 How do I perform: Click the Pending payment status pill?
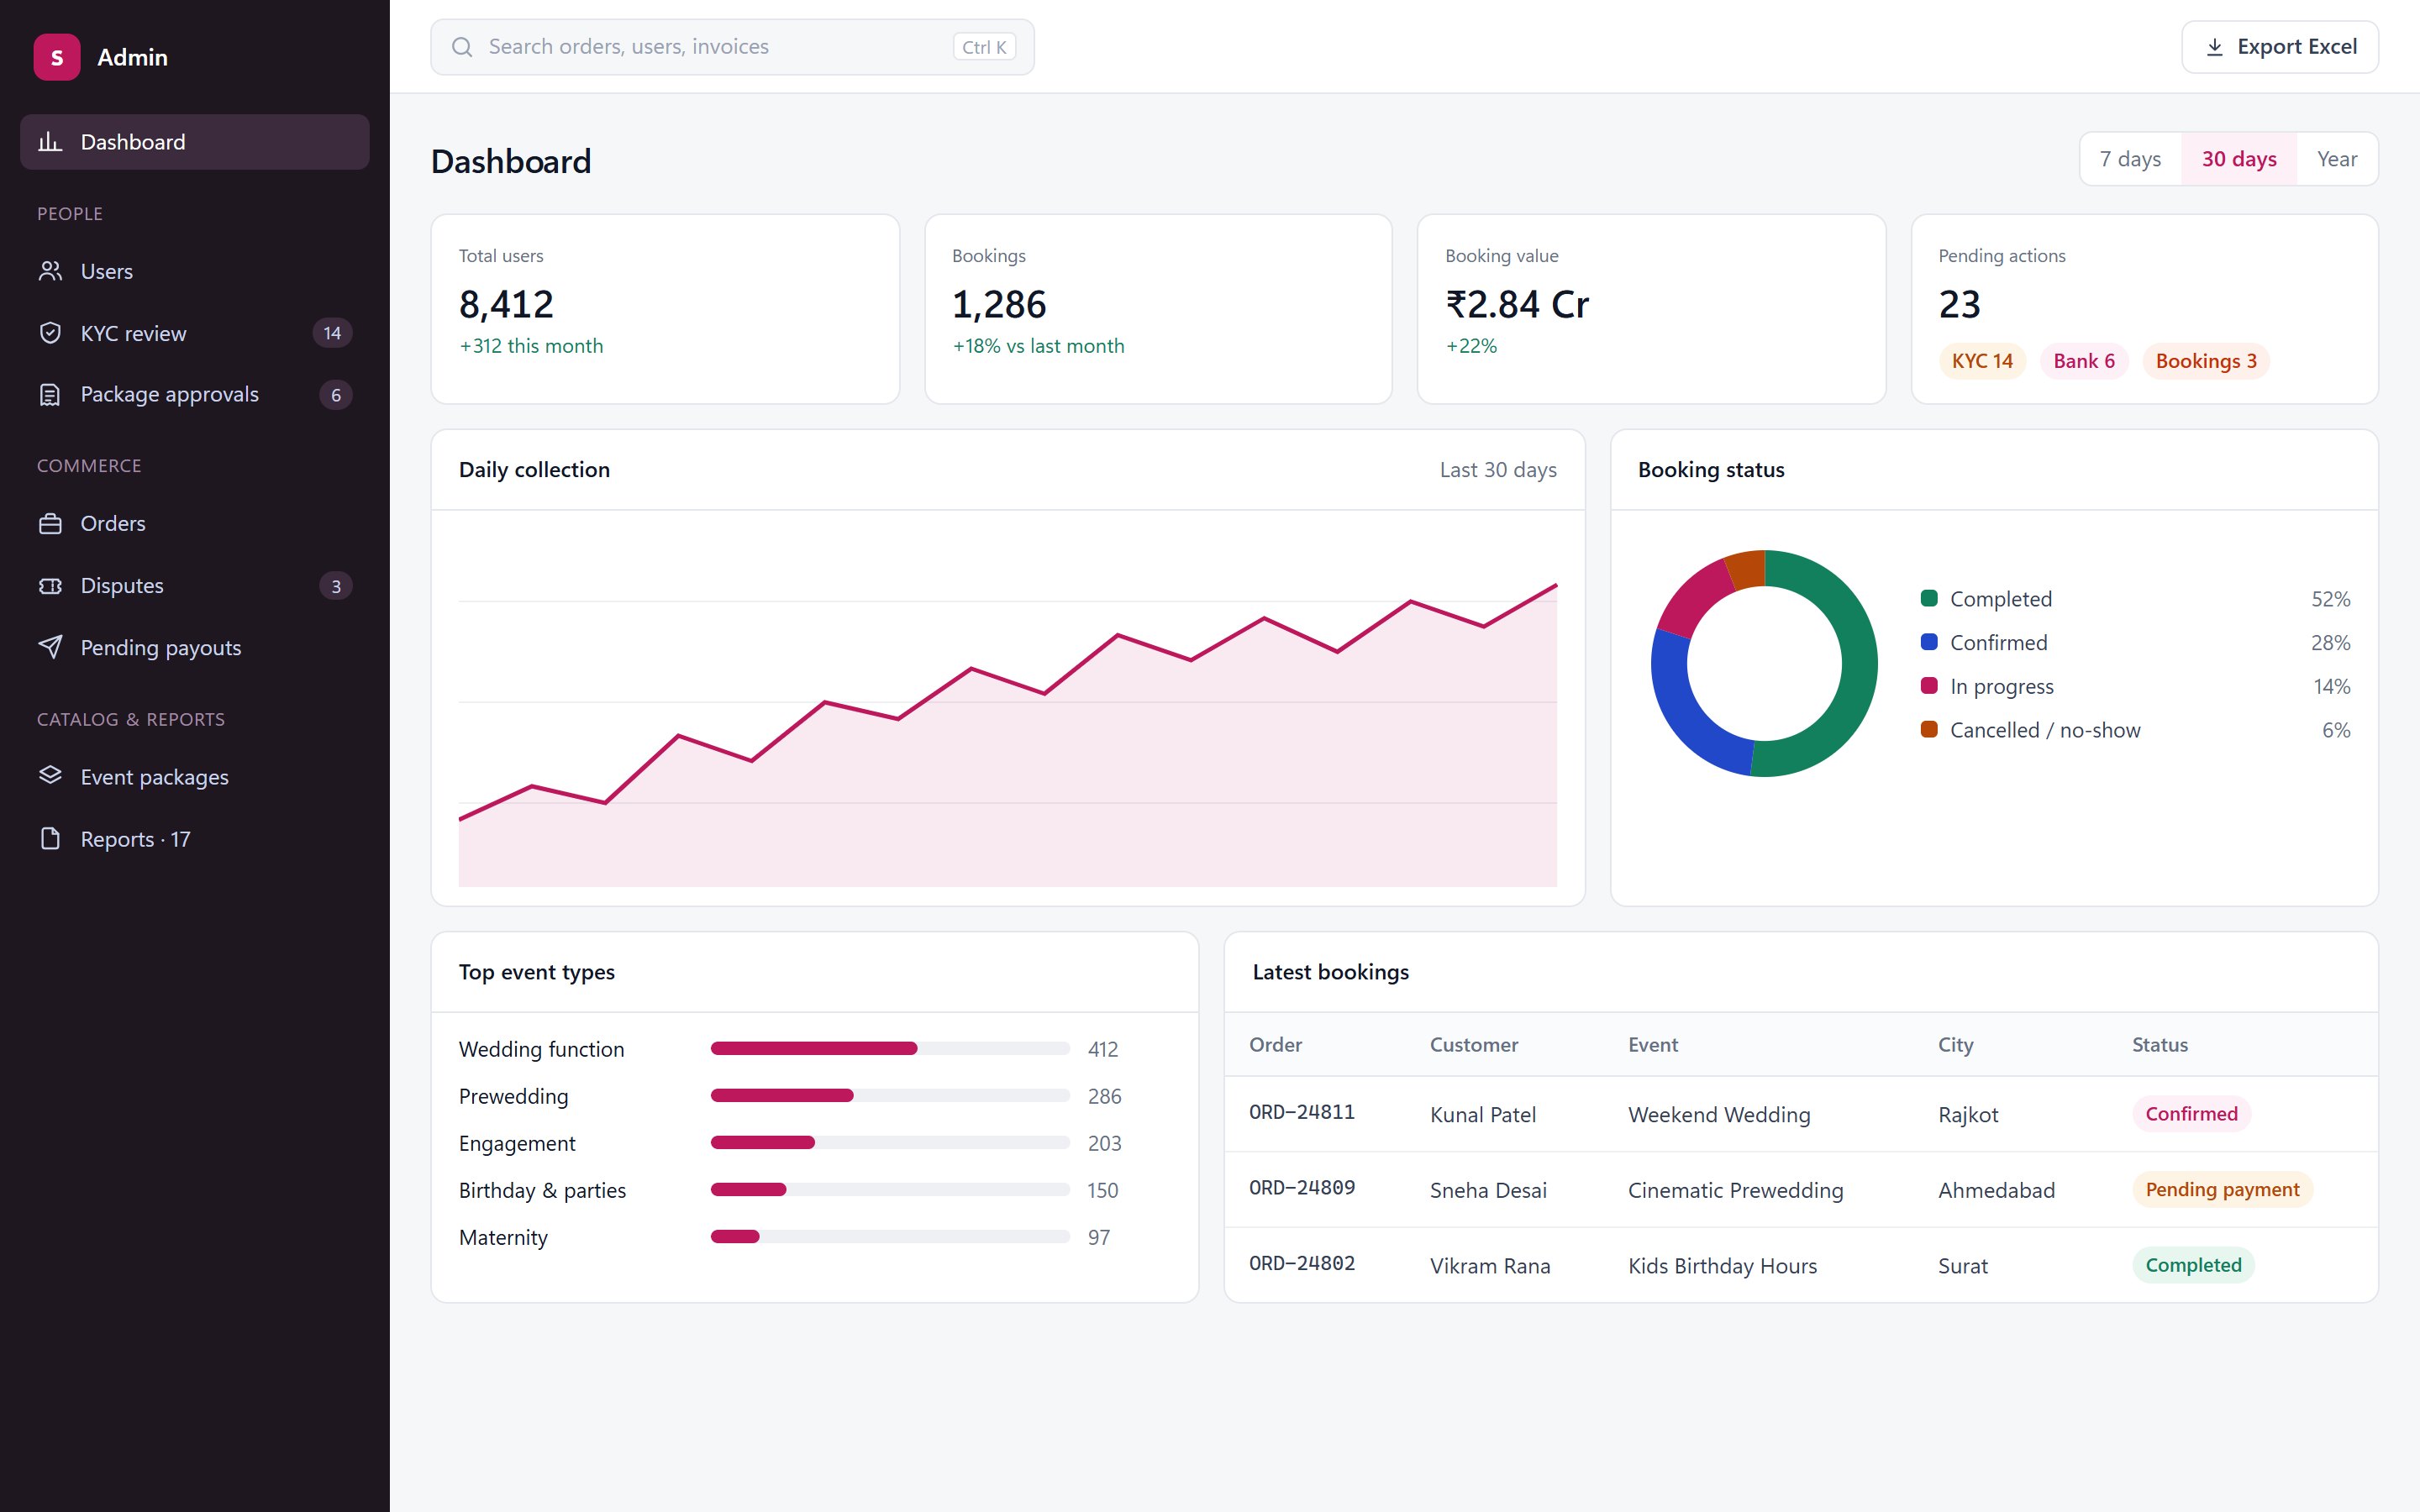click(x=2222, y=1189)
